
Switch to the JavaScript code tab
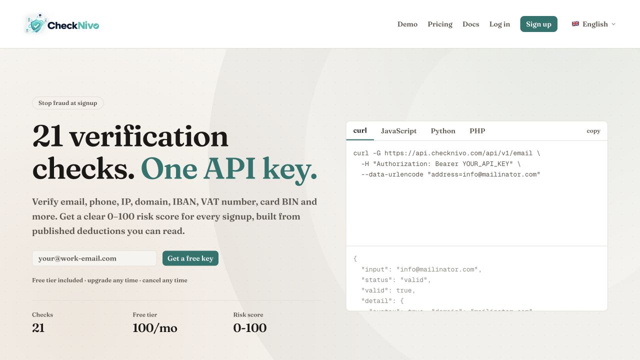coord(398,130)
